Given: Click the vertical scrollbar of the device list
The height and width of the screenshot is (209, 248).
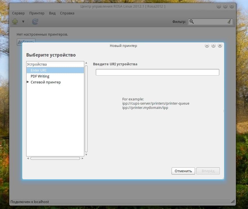Looking at the screenshot, I should click(86, 109).
